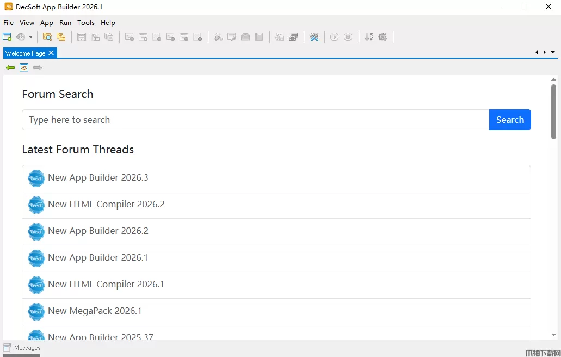This screenshot has height=357, width=561.
Task: Open the New HTML Compiler 2026.2 thread
Action: pyautogui.click(x=276, y=205)
